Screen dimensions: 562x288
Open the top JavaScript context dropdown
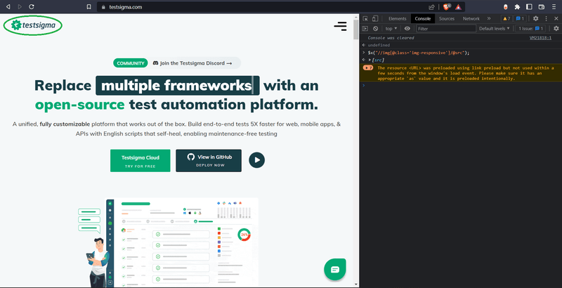click(391, 28)
